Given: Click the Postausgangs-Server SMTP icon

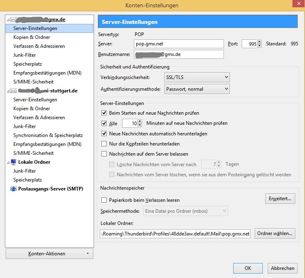Looking at the screenshot, I should click(x=13, y=189).
